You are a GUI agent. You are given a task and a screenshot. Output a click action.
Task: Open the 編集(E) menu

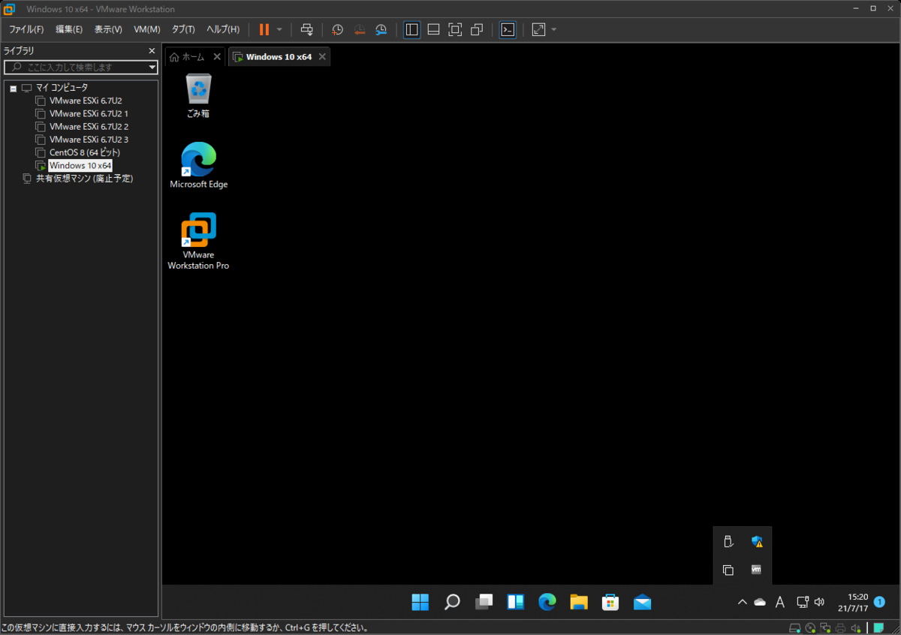pos(69,29)
